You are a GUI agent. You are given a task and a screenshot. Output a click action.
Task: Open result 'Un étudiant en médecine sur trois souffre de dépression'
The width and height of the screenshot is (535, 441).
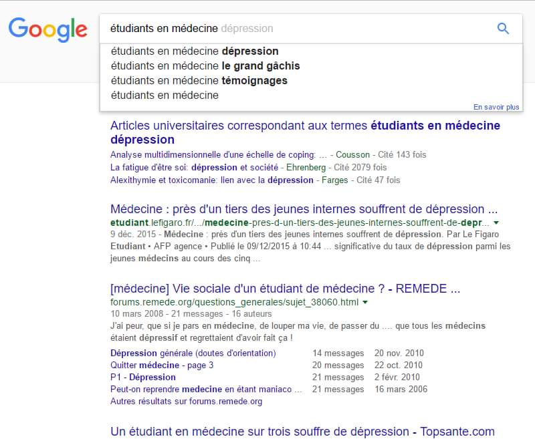click(x=302, y=432)
